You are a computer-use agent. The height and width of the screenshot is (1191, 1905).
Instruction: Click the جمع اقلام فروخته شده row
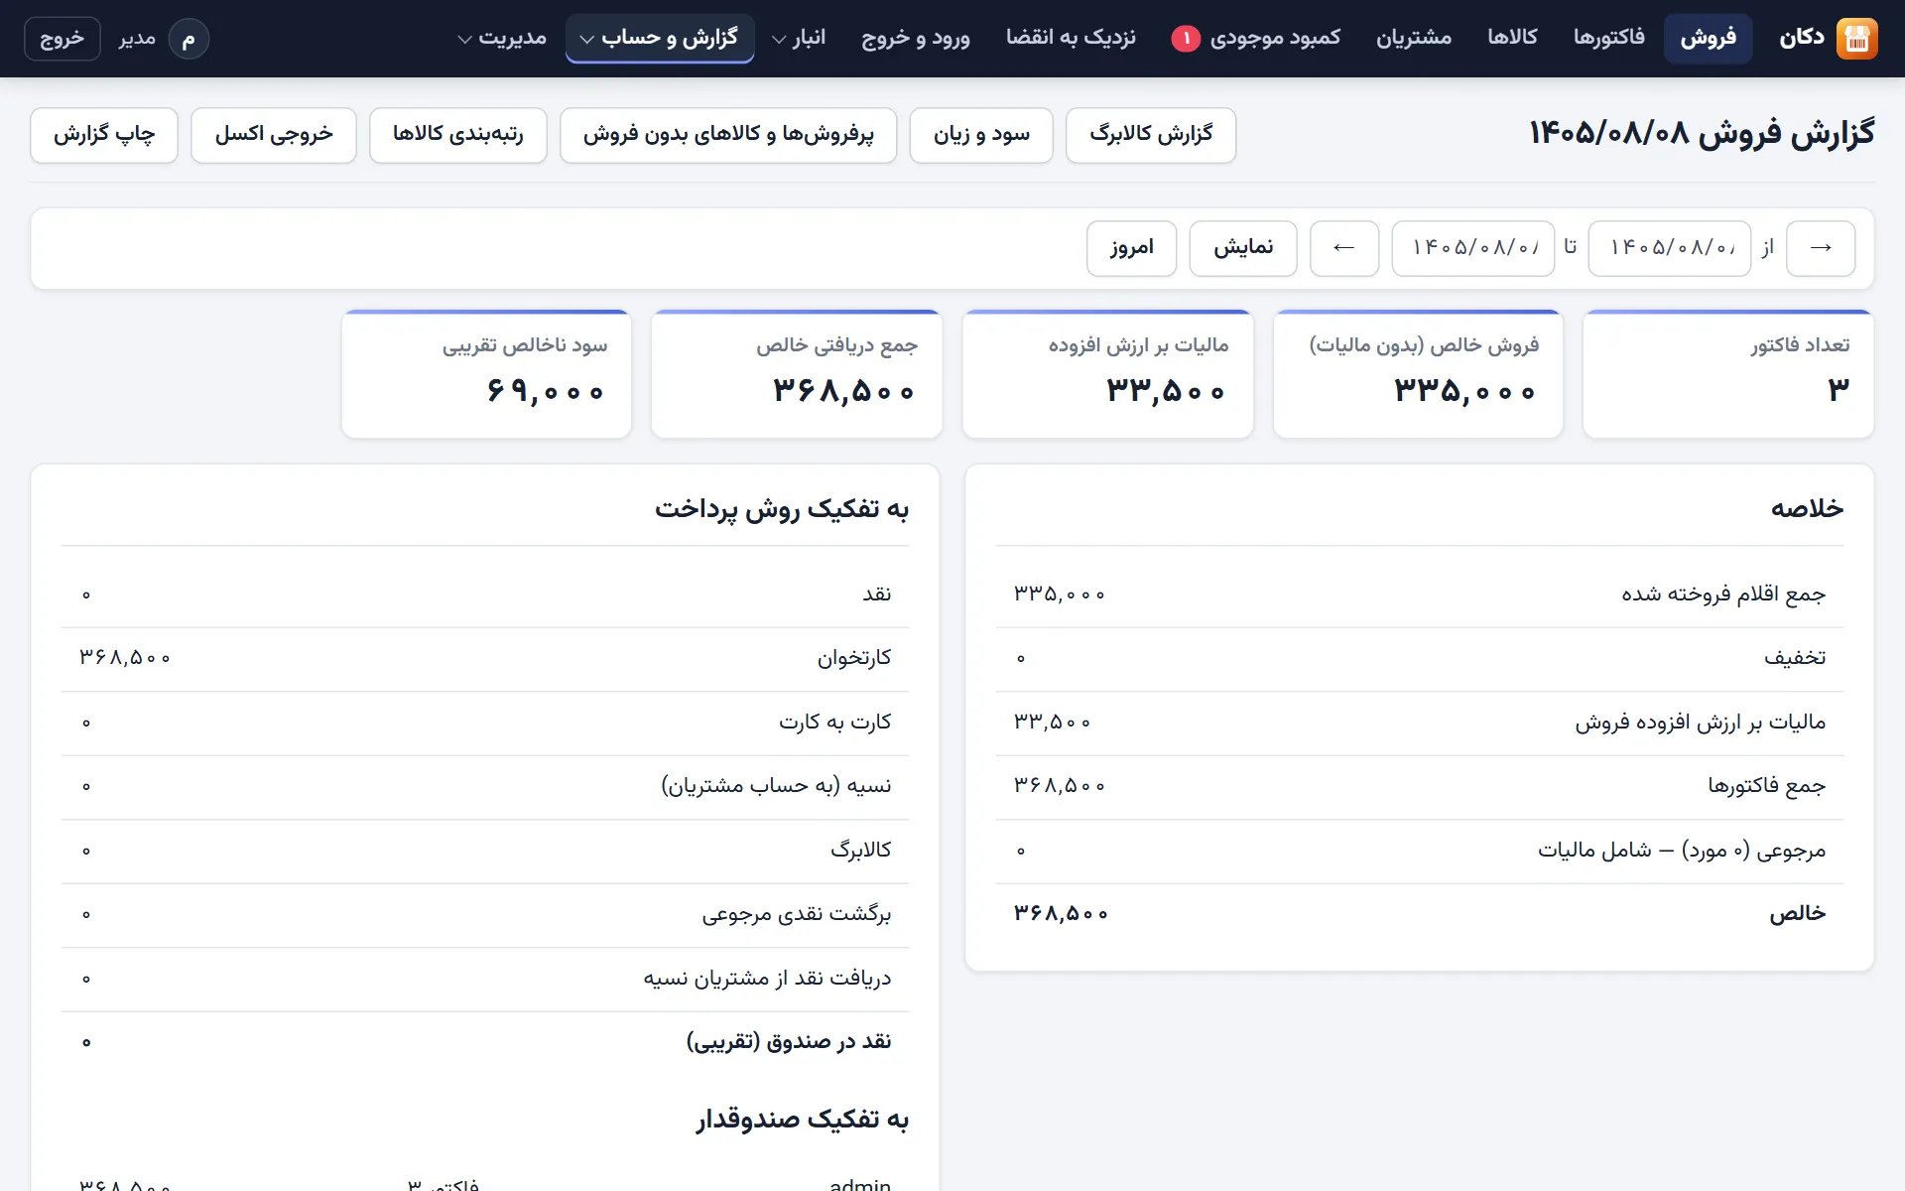[1420, 595]
